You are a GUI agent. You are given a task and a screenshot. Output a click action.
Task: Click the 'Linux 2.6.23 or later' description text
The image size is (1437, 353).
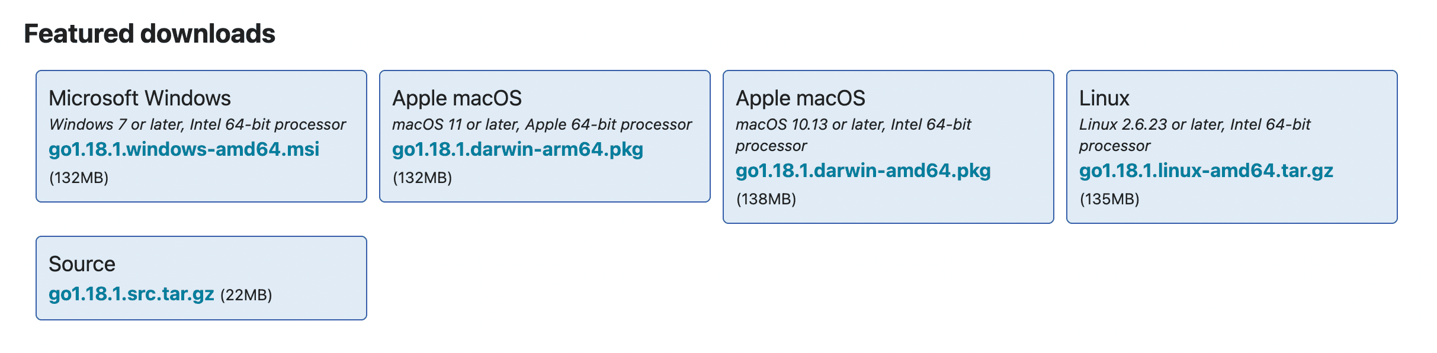tap(1194, 124)
